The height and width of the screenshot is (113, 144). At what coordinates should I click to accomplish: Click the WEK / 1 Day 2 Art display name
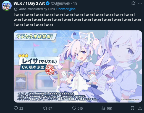[x=29, y=3]
